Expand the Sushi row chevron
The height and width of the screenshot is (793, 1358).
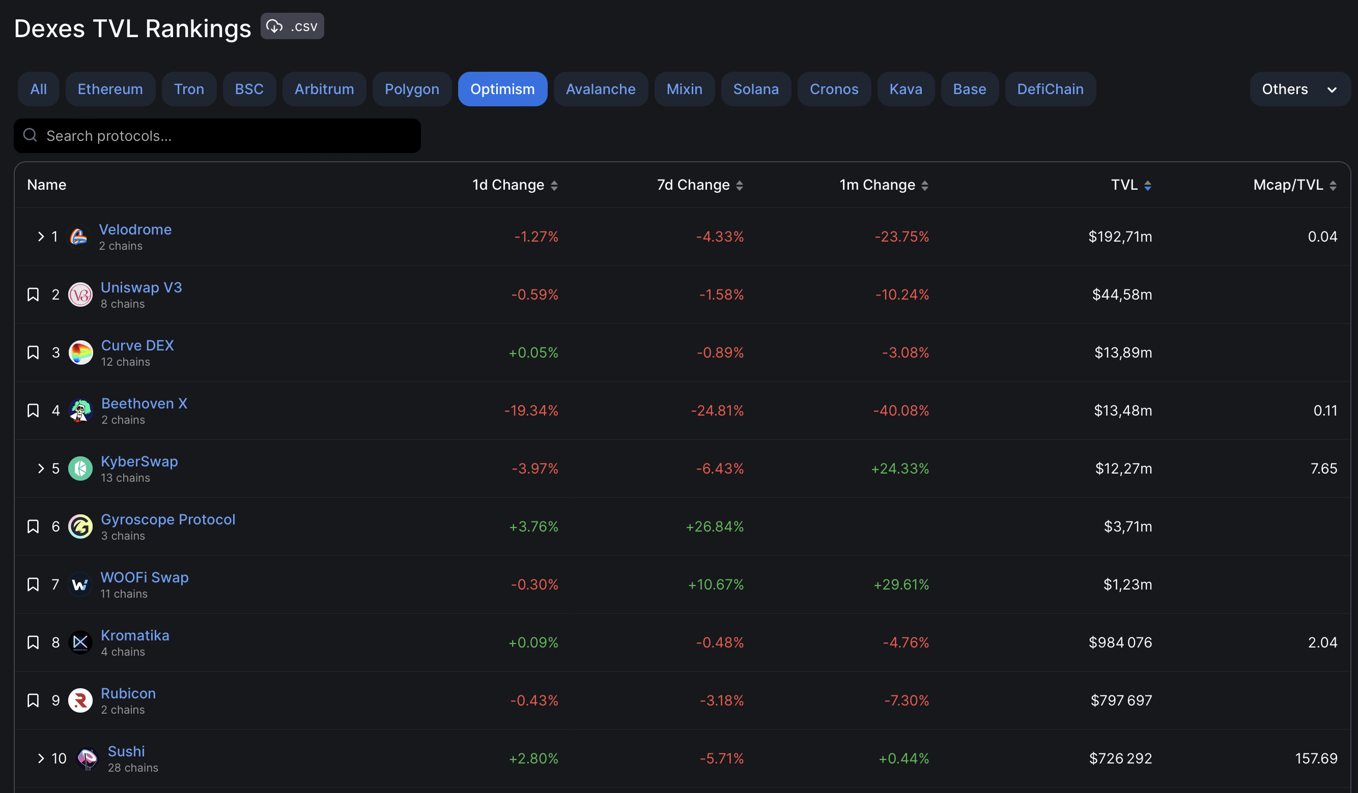point(40,758)
